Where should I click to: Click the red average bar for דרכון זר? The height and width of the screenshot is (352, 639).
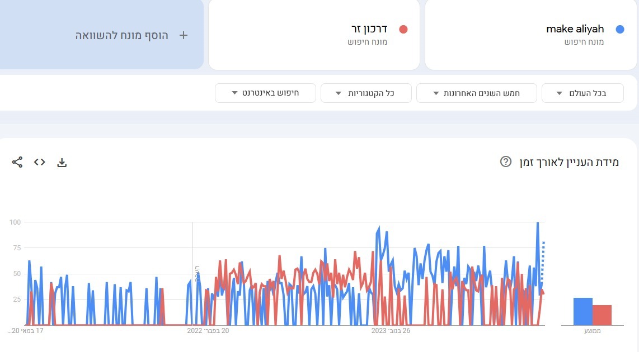pyautogui.click(x=602, y=315)
